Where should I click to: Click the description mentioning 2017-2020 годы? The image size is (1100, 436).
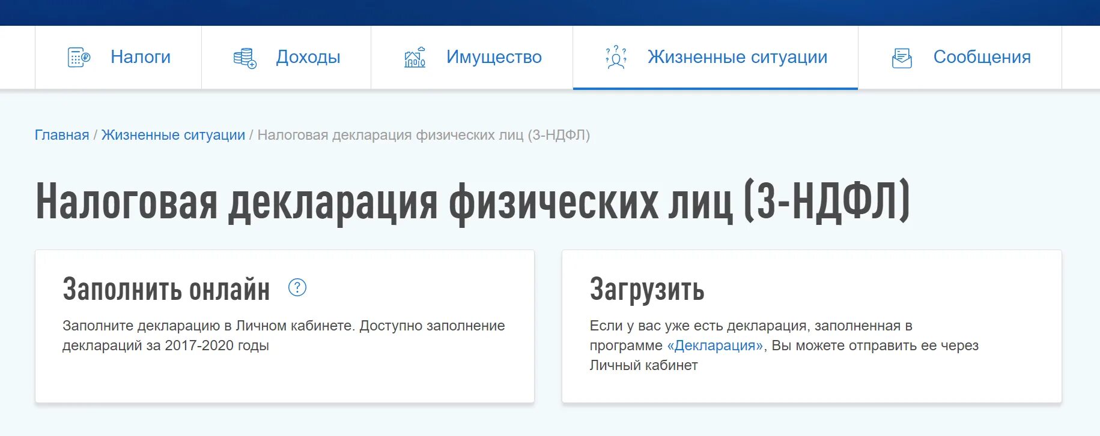(284, 335)
